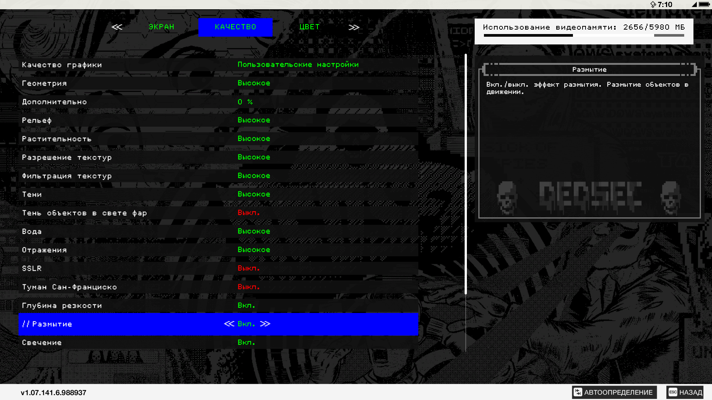The image size is (712, 400).
Task: Click the battery icon in status bar
Action: point(704,4)
